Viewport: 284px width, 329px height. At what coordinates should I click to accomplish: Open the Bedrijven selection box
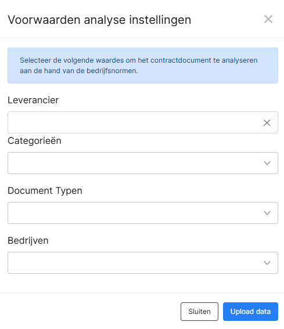(x=143, y=263)
